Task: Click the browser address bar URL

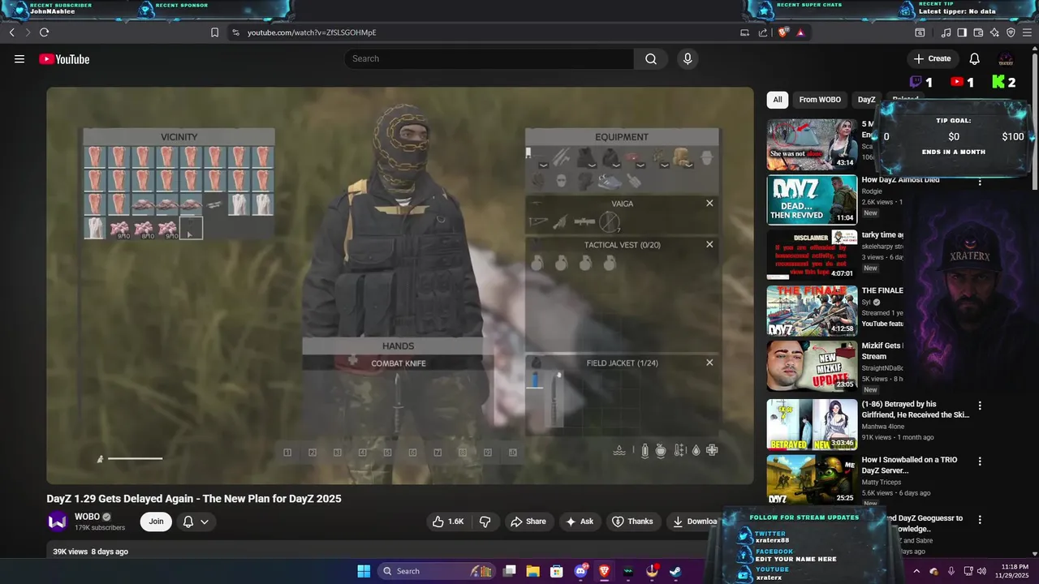Action: point(312,32)
